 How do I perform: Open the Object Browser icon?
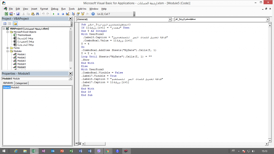[82, 14]
